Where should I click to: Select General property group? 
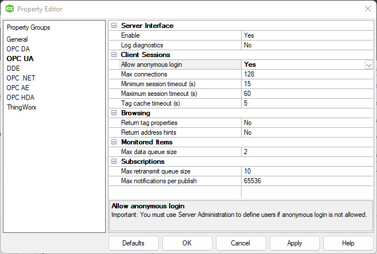17,39
